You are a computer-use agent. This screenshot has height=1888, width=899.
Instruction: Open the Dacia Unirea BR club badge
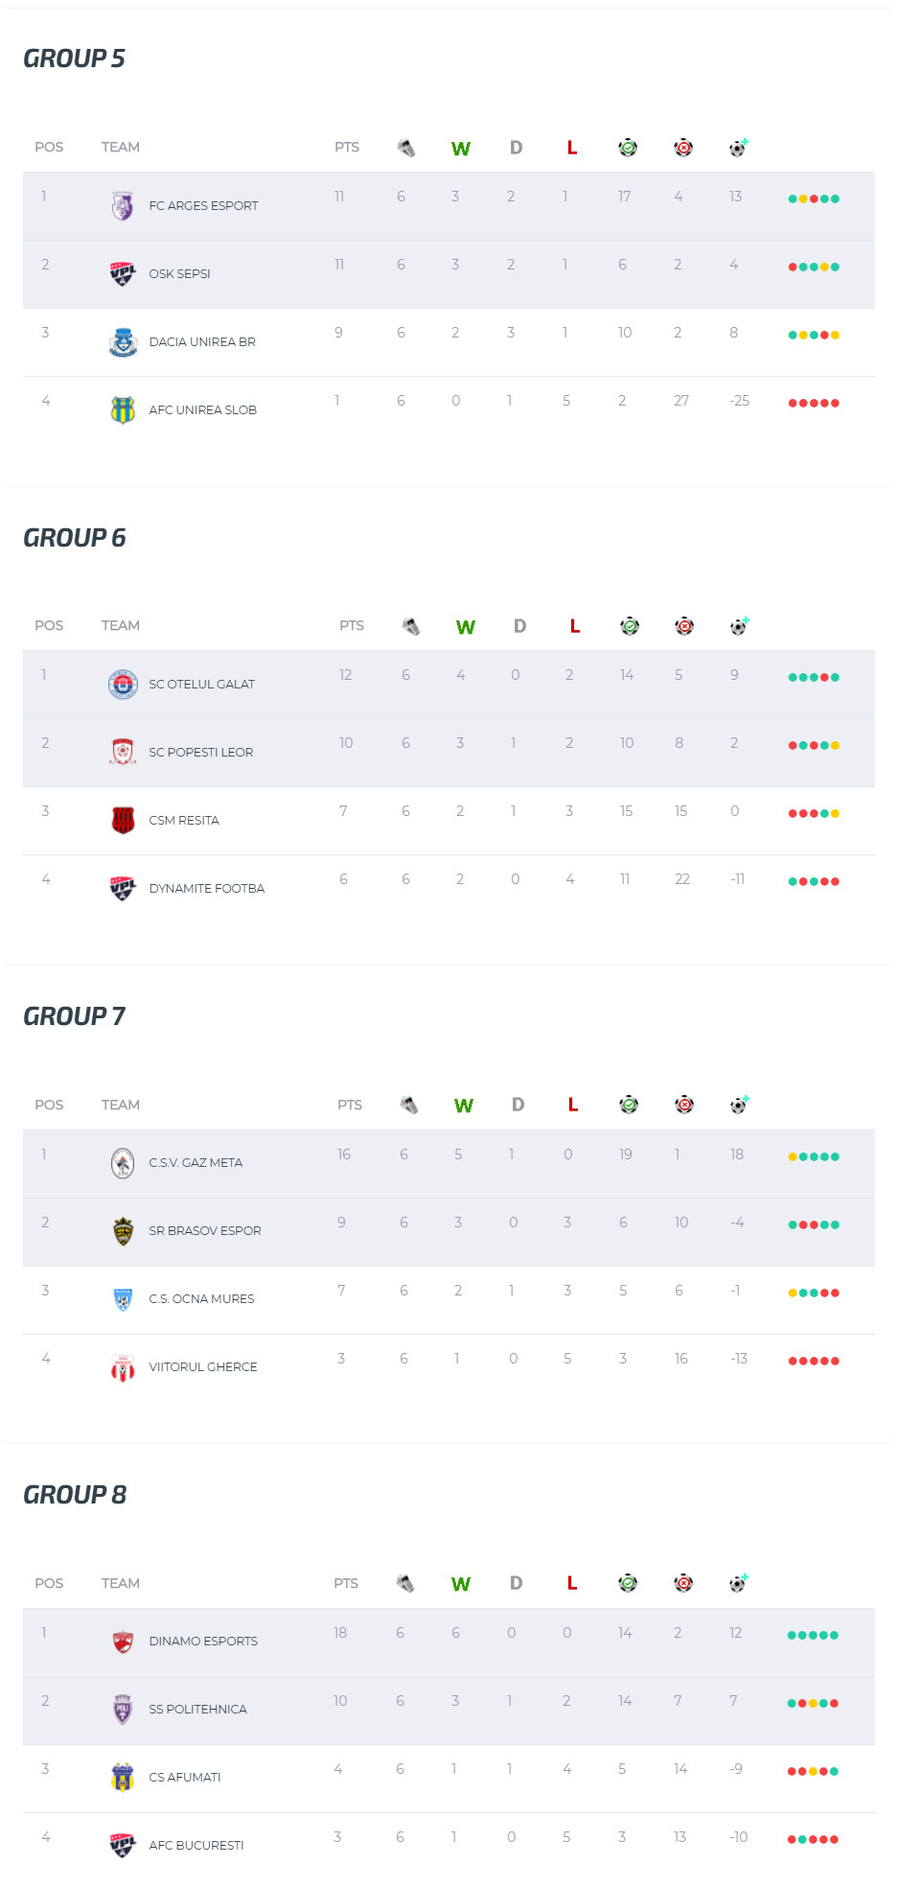[123, 342]
